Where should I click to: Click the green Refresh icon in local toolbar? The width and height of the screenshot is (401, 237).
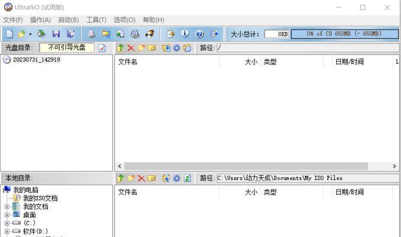pos(187,178)
